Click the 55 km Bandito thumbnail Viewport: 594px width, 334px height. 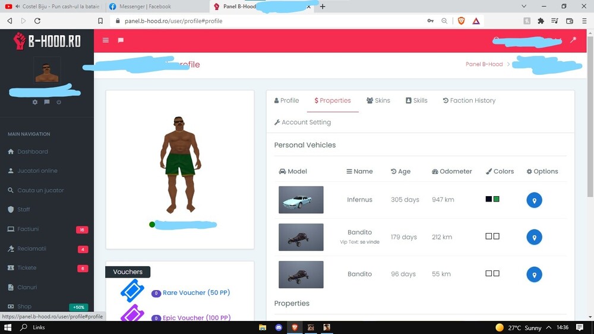[x=301, y=275]
